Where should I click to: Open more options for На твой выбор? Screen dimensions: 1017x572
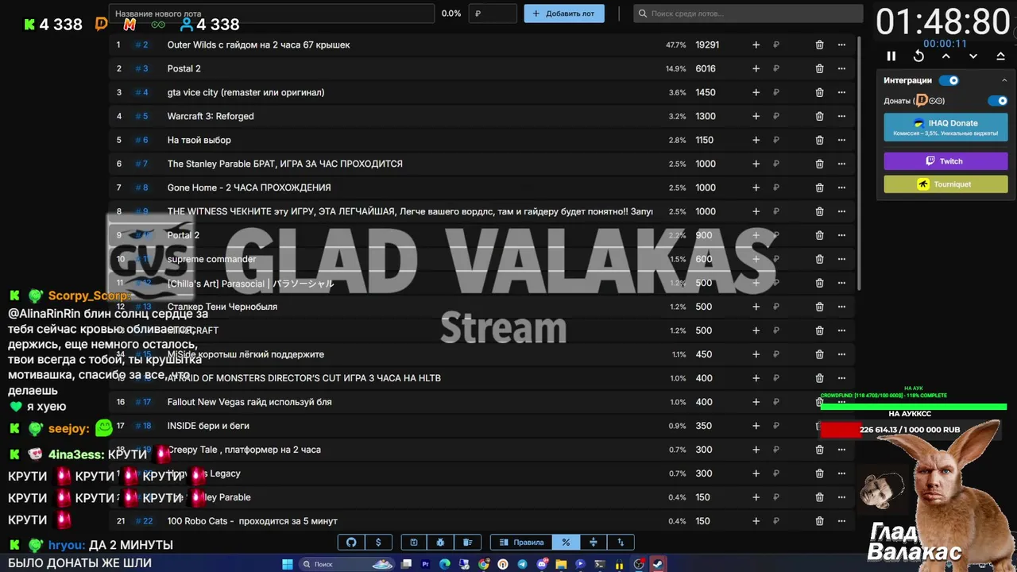[x=841, y=141]
